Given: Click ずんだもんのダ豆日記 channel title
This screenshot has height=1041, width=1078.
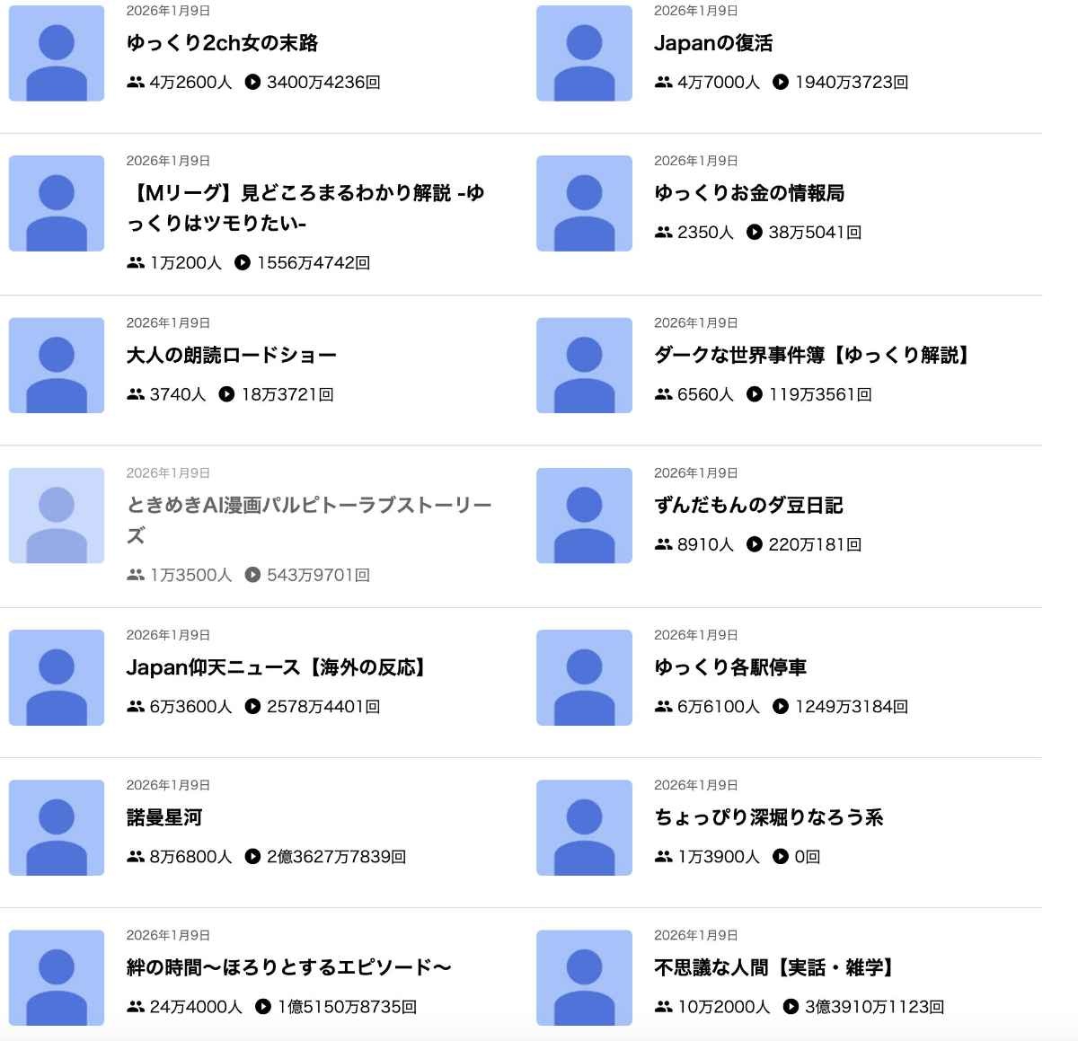Looking at the screenshot, I should [748, 506].
